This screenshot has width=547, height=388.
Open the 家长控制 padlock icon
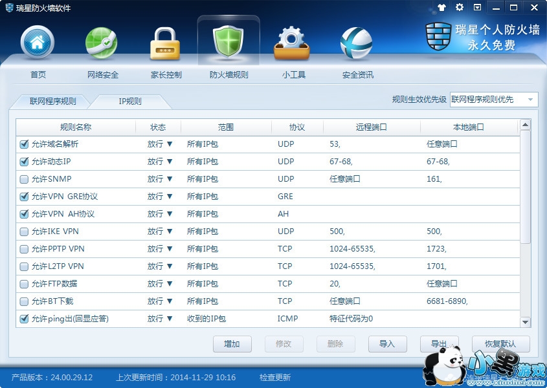[165, 44]
